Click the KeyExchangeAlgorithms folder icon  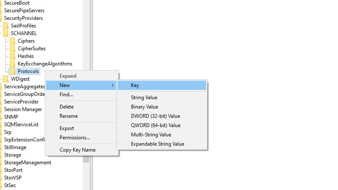click(x=13, y=64)
